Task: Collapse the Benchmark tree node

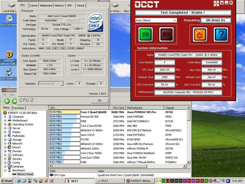Action: point(5,171)
